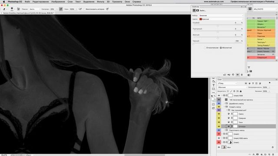The height and width of the screenshot is (156, 278).
Task: Toggle pressure for opacity icon
Action: click(x=61, y=9)
